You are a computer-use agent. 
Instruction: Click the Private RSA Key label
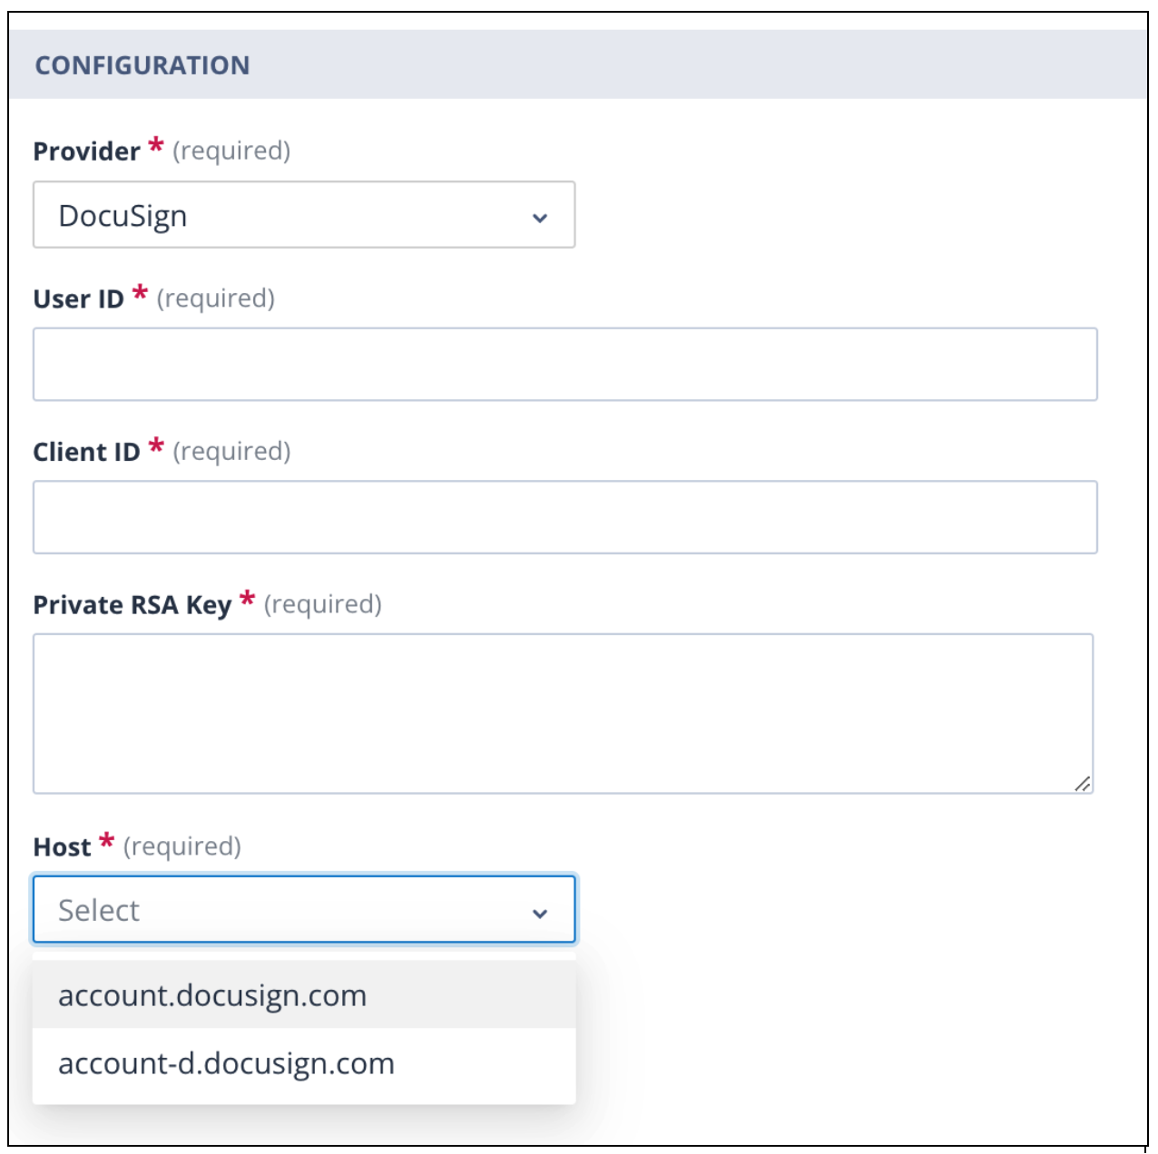tap(132, 605)
